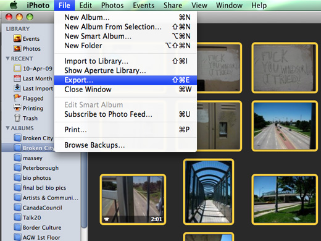Click the LIBRARY section header
Image resolution: width=321 pixels, height=241 pixels.
[x=18, y=29]
